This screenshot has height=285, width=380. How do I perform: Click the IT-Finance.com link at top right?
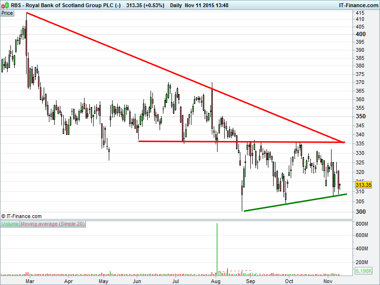pos(358,5)
